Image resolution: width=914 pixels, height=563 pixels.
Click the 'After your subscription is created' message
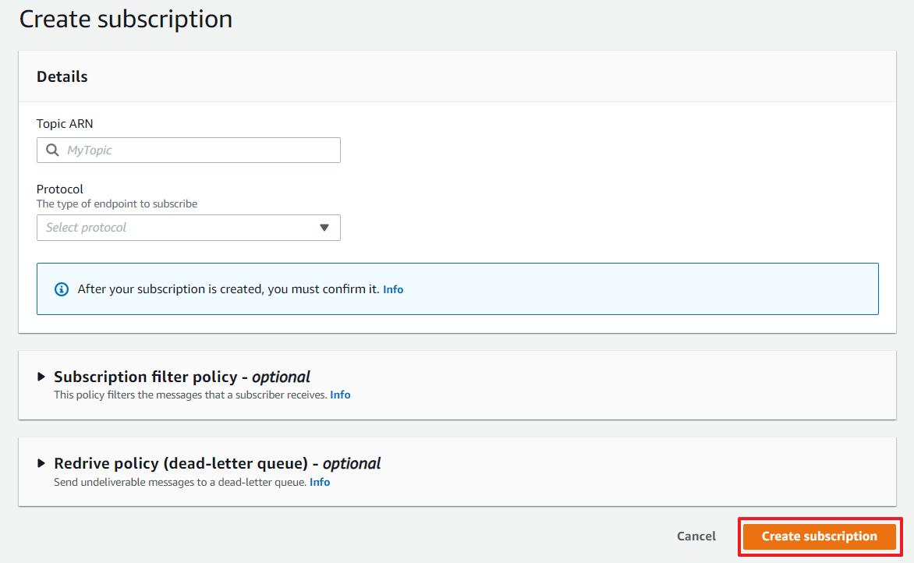[x=228, y=289]
